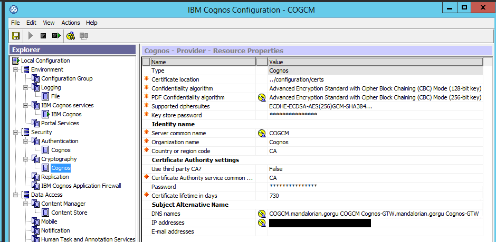
Task: Collapse the Authentication tree node
Action: coord(26,141)
